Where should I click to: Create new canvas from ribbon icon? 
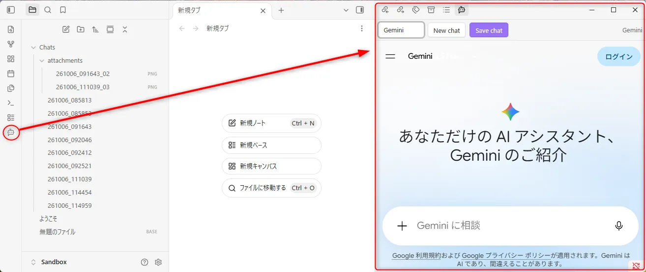11,59
